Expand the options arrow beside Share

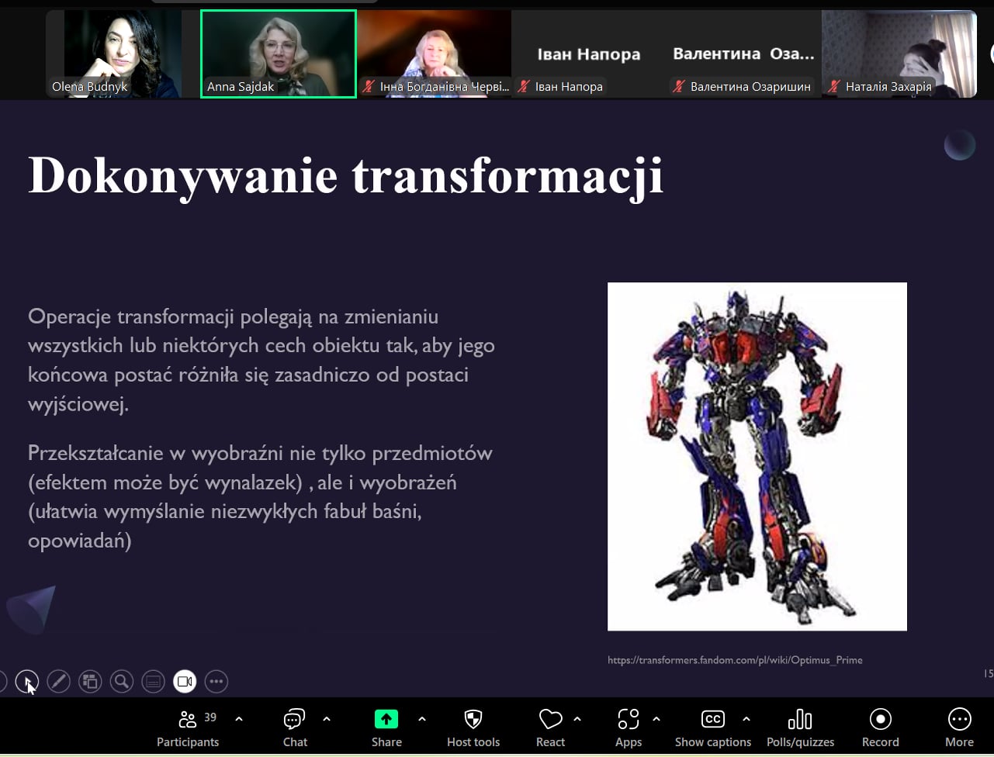coord(422,719)
